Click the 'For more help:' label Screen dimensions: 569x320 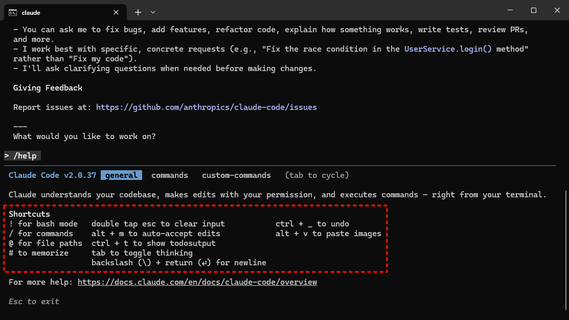(41, 282)
